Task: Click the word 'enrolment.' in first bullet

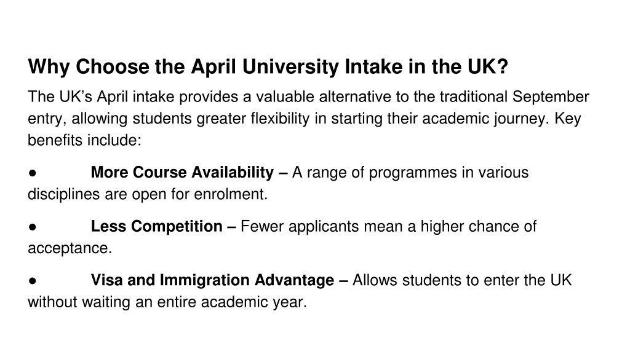Action: (231, 194)
